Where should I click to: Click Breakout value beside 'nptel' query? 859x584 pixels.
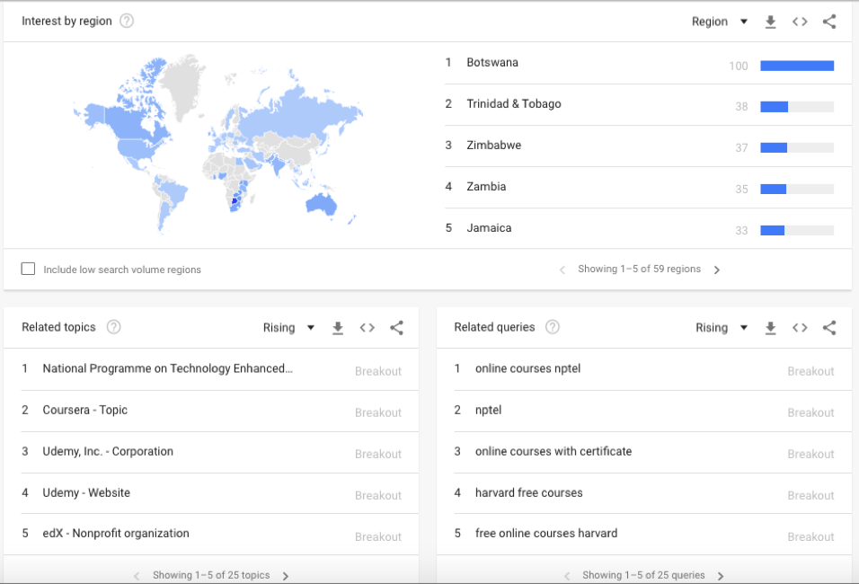[810, 413]
